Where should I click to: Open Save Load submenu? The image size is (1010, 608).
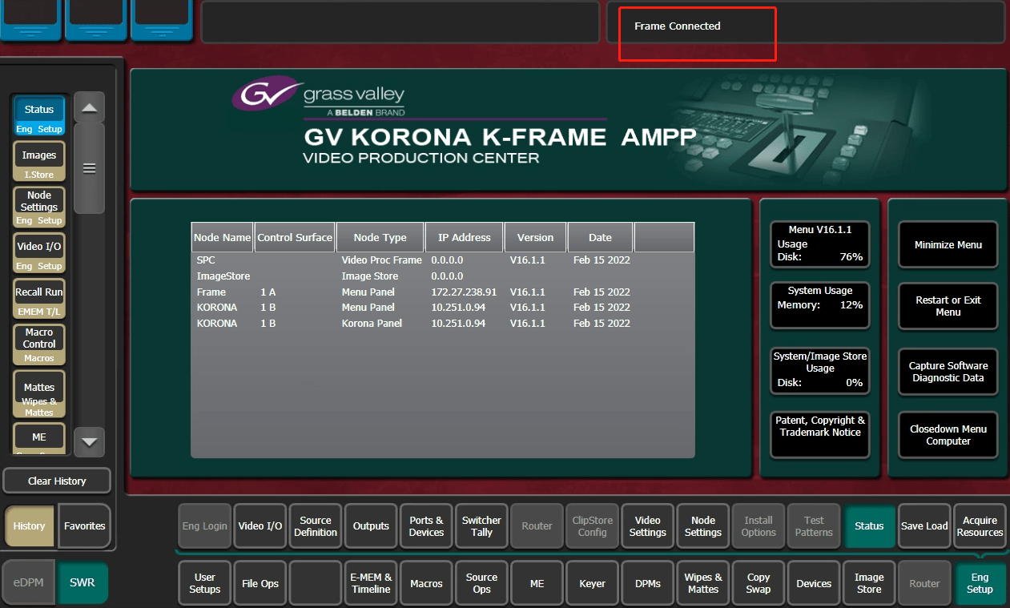tap(924, 526)
